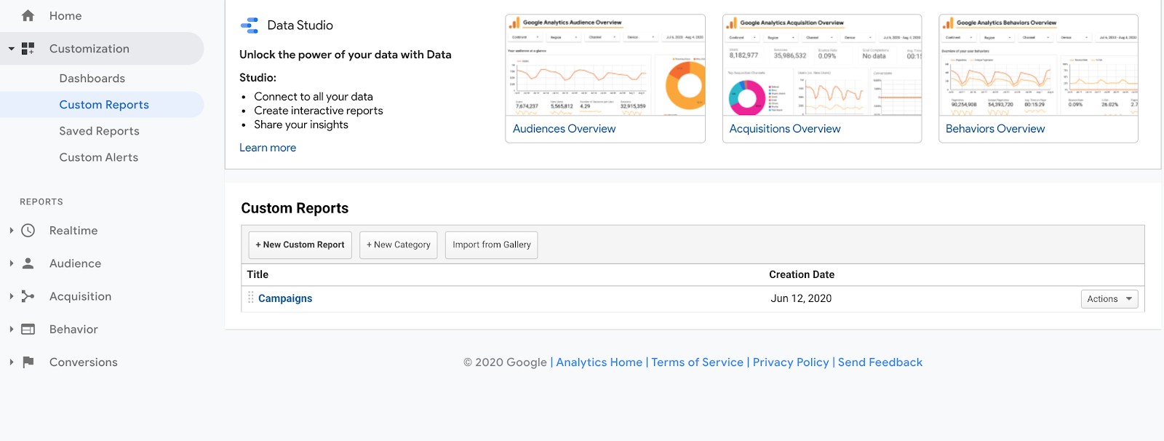Open the Audiences Overview link
This screenshot has width=1164, height=441.
tap(564, 129)
